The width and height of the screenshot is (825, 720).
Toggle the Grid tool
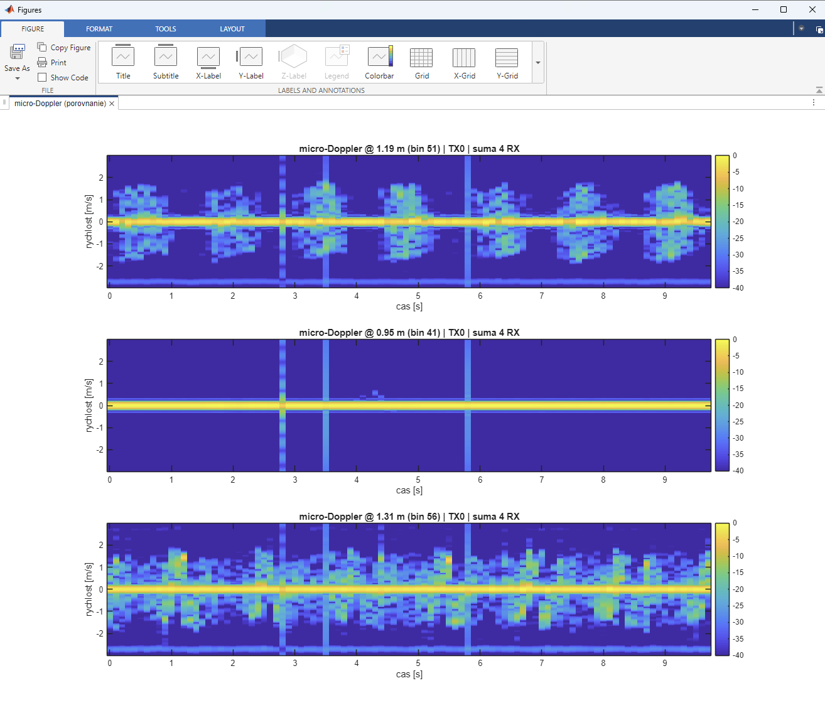[x=422, y=62]
